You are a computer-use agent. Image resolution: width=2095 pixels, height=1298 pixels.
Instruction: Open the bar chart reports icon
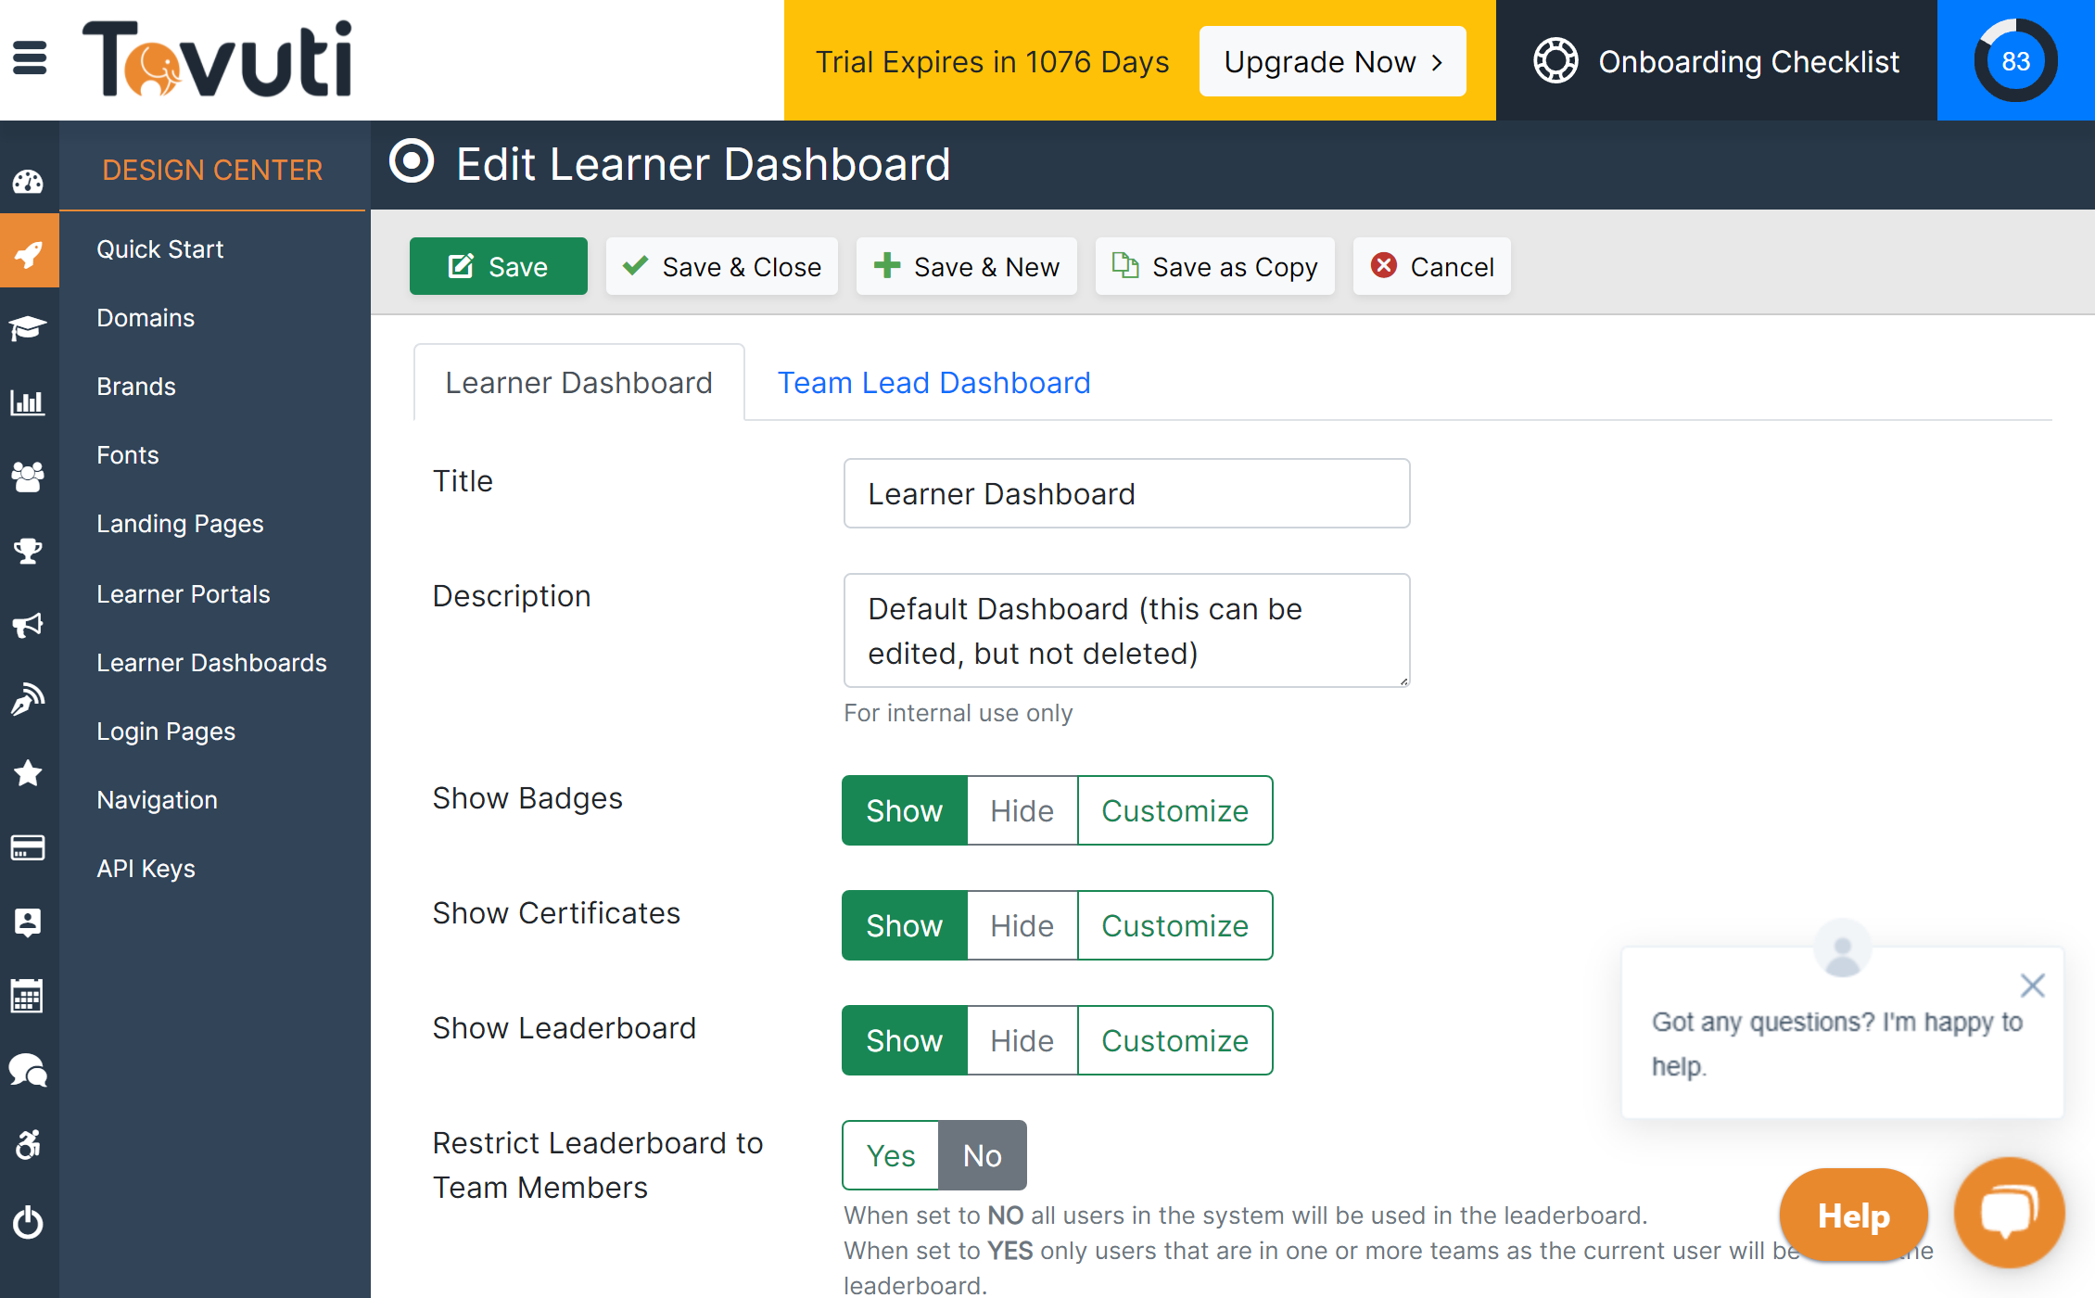click(29, 402)
